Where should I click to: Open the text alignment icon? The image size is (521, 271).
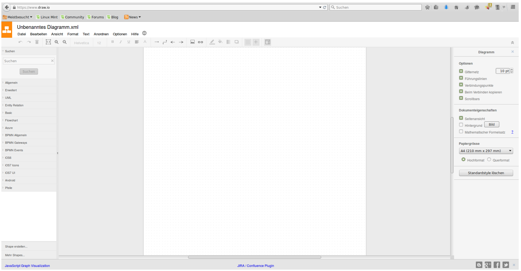click(137, 42)
